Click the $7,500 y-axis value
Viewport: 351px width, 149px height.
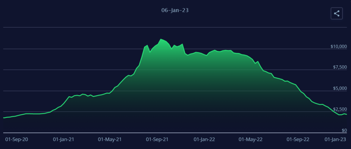(339, 67)
